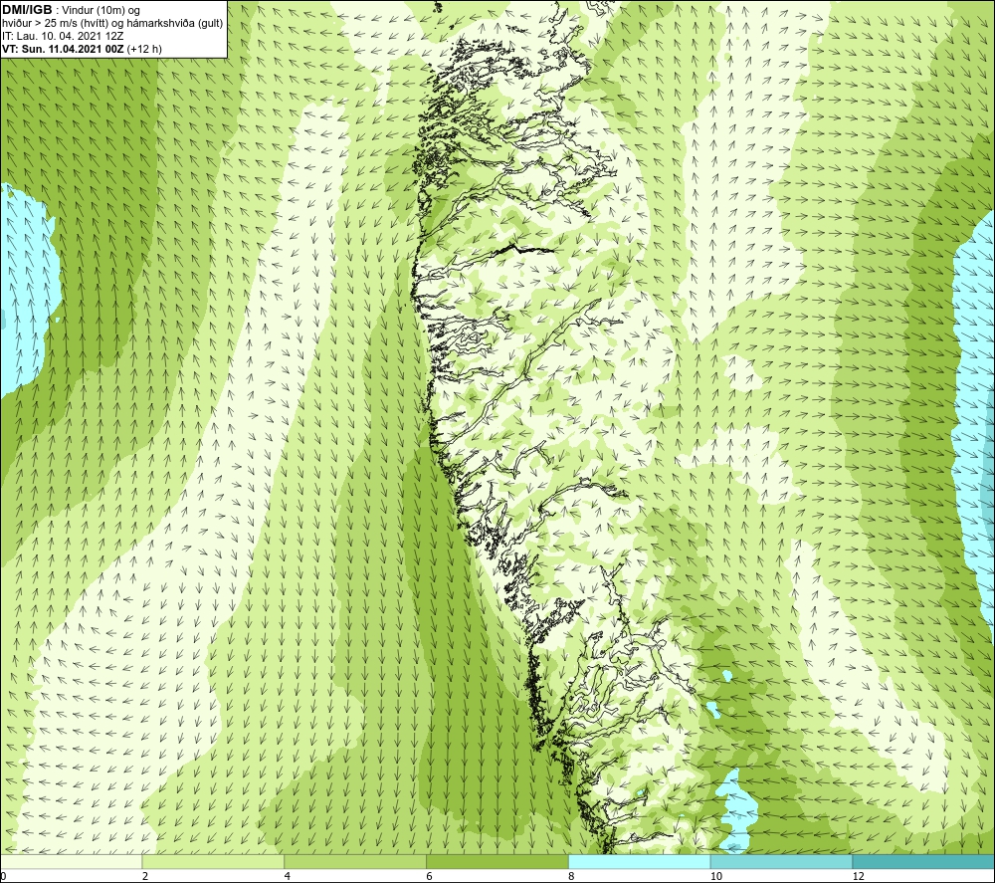Viewport: 995px width, 883px height.
Task: Click the 0–2 m/s palest legend swatch
Action: [71, 861]
